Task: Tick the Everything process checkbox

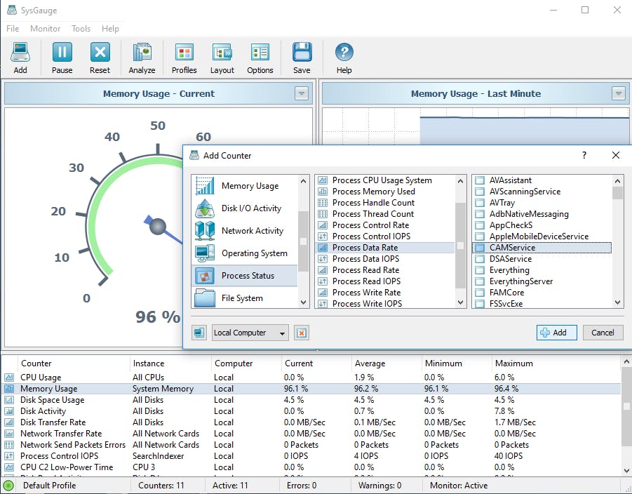Action: (480, 270)
